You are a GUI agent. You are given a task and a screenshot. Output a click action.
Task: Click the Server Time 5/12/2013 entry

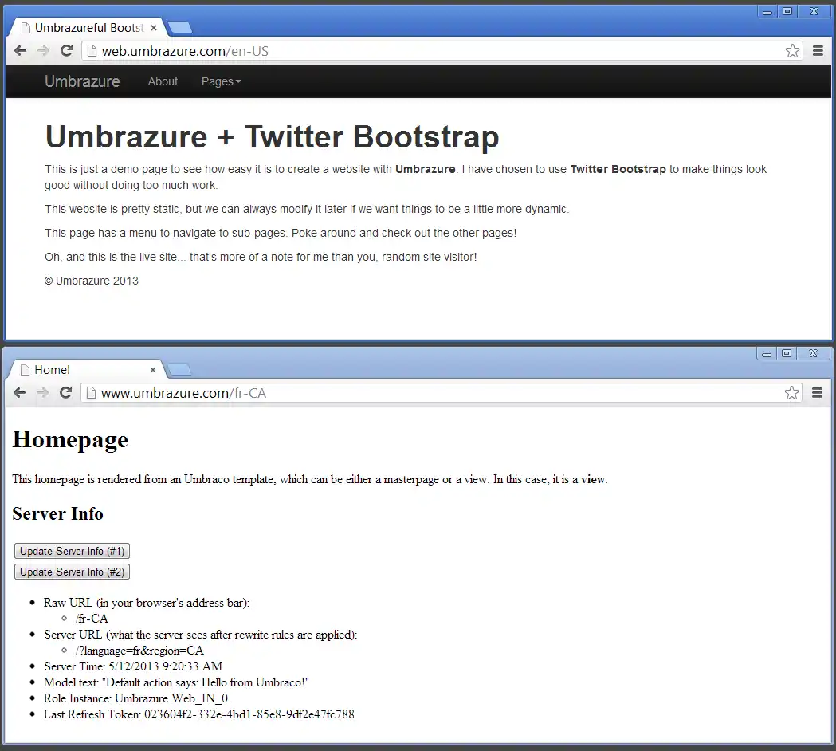tap(133, 666)
